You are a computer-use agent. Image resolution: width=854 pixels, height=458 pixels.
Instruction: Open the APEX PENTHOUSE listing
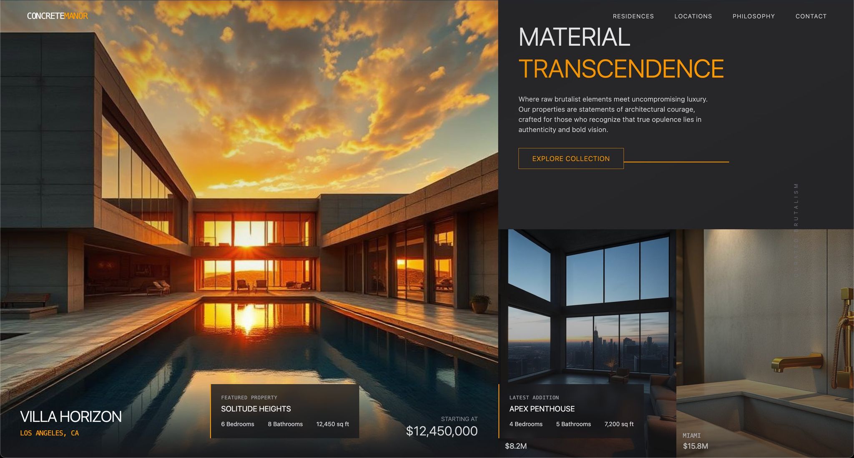point(542,409)
